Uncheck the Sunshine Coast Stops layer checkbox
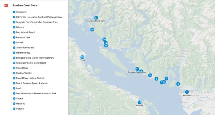 click(x=6, y=5)
